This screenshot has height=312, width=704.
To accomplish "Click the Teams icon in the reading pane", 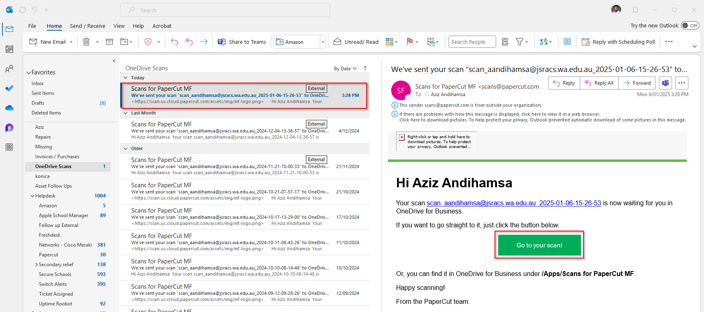I will click(665, 83).
